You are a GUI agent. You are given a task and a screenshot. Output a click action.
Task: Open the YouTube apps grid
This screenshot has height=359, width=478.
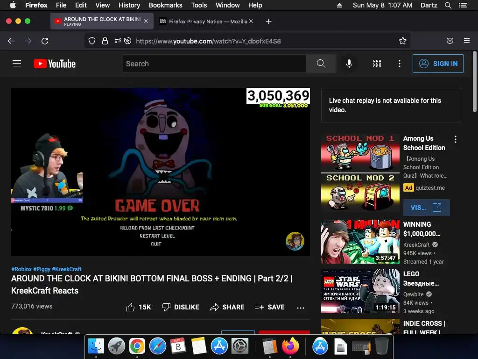[x=377, y=64]
